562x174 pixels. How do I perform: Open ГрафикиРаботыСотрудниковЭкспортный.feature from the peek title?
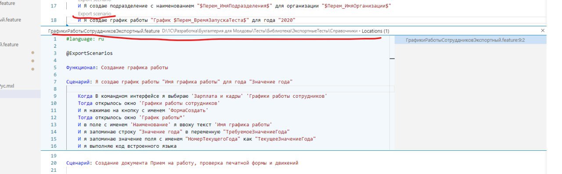coord(104,31)
